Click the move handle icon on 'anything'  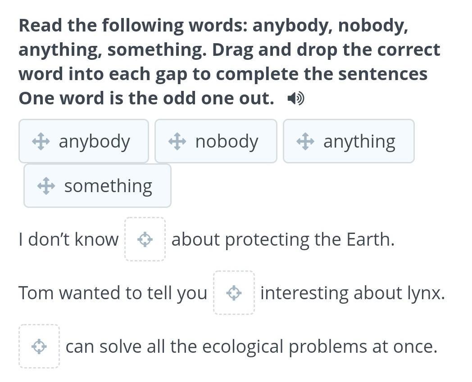[x=305, y=141]
